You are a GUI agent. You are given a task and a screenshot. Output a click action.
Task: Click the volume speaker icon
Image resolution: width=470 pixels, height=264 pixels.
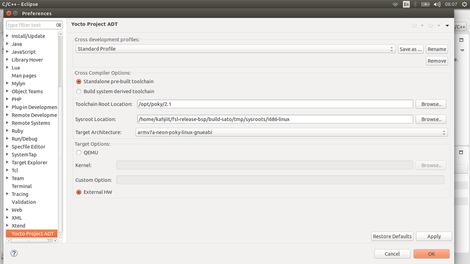tap(437, 4)
